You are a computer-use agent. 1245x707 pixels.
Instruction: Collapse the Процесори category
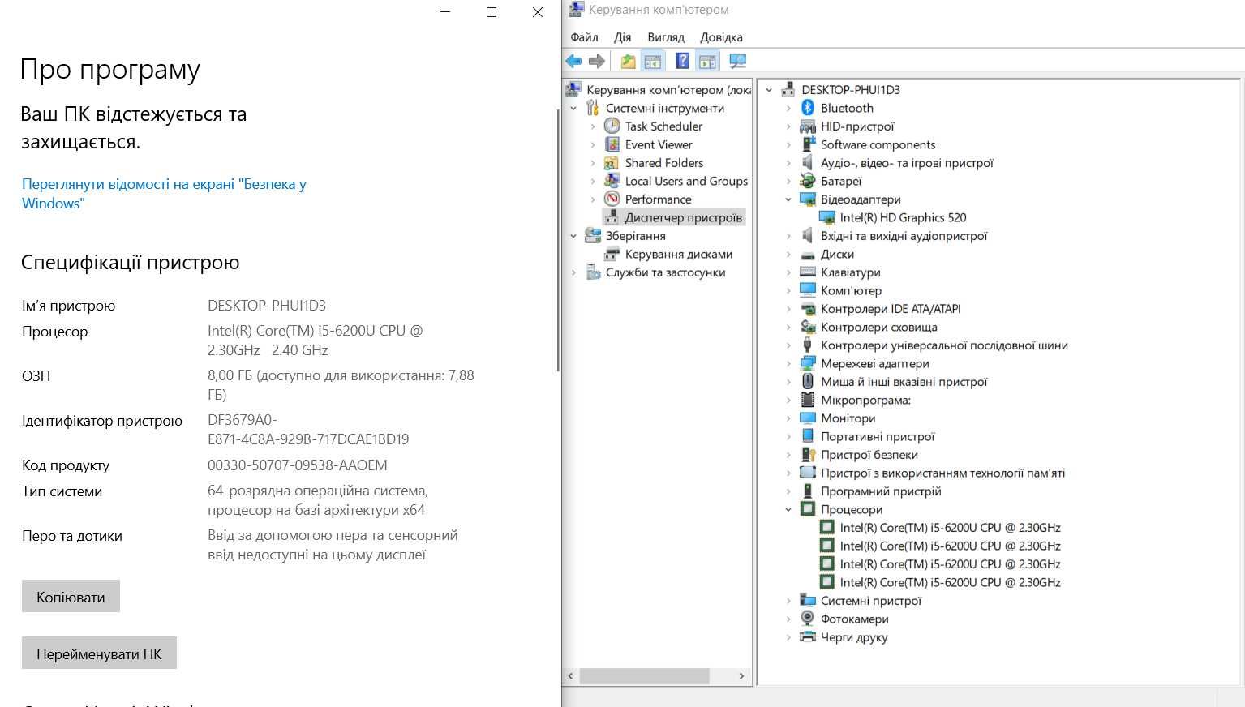click(x=788, y=509)
